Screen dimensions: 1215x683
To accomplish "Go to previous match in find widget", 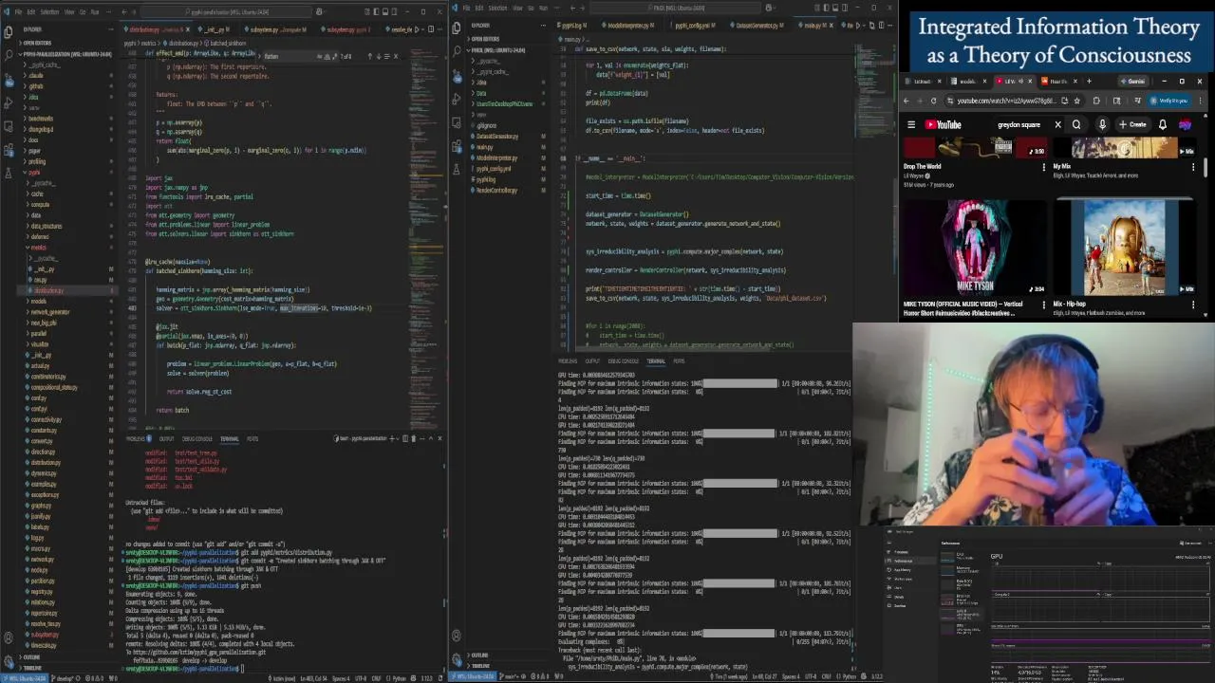I will coord(370,56).
